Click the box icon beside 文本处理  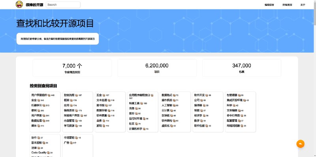[109, 100]
